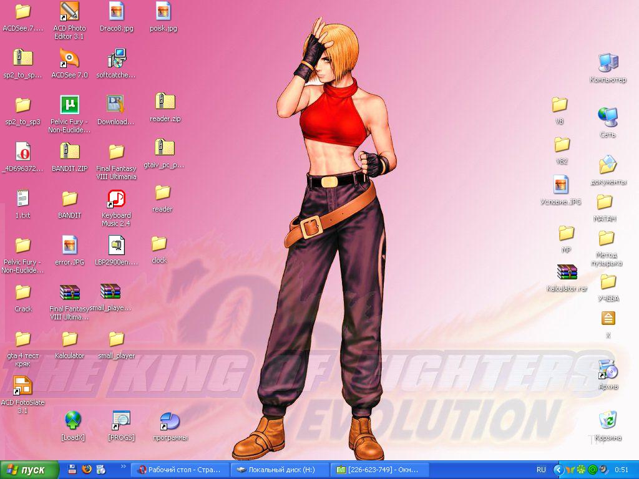Select the softcatche... installer icon

117,58
